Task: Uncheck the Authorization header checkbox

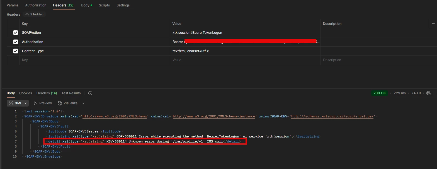Action: pos(16,42)
